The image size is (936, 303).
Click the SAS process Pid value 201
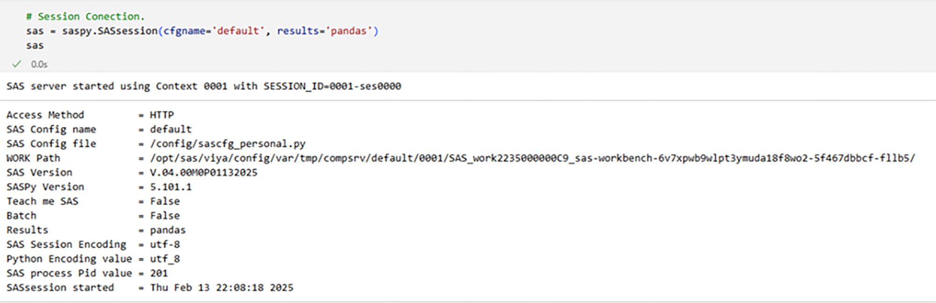click(159, 273)
